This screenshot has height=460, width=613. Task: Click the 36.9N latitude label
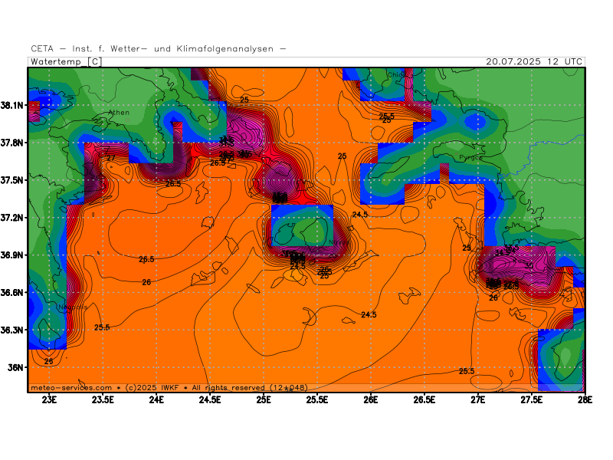coord(12,255)
